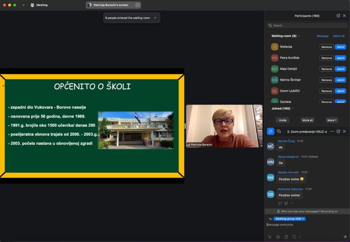Viewport: 350px width, 242px height.
Task: Click the participant Search field
Action: pos(308,25)
